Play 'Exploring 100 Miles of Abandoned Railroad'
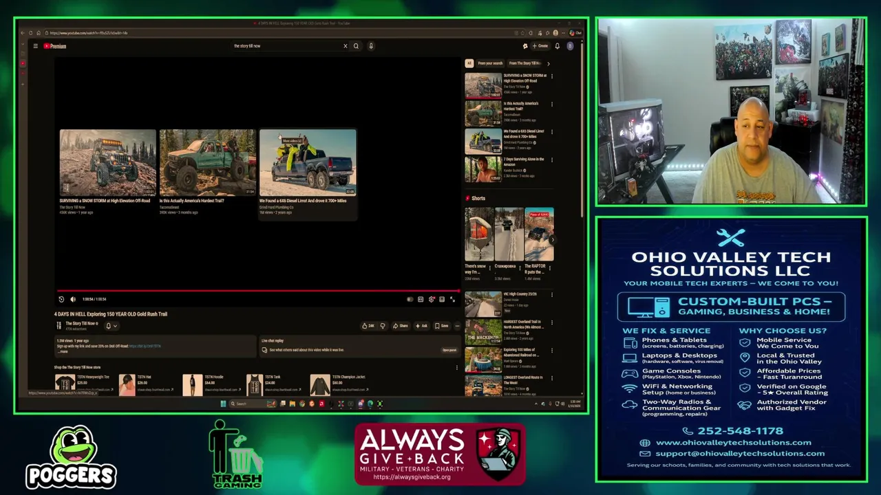The image size is (881, 495). click(508, 360)
